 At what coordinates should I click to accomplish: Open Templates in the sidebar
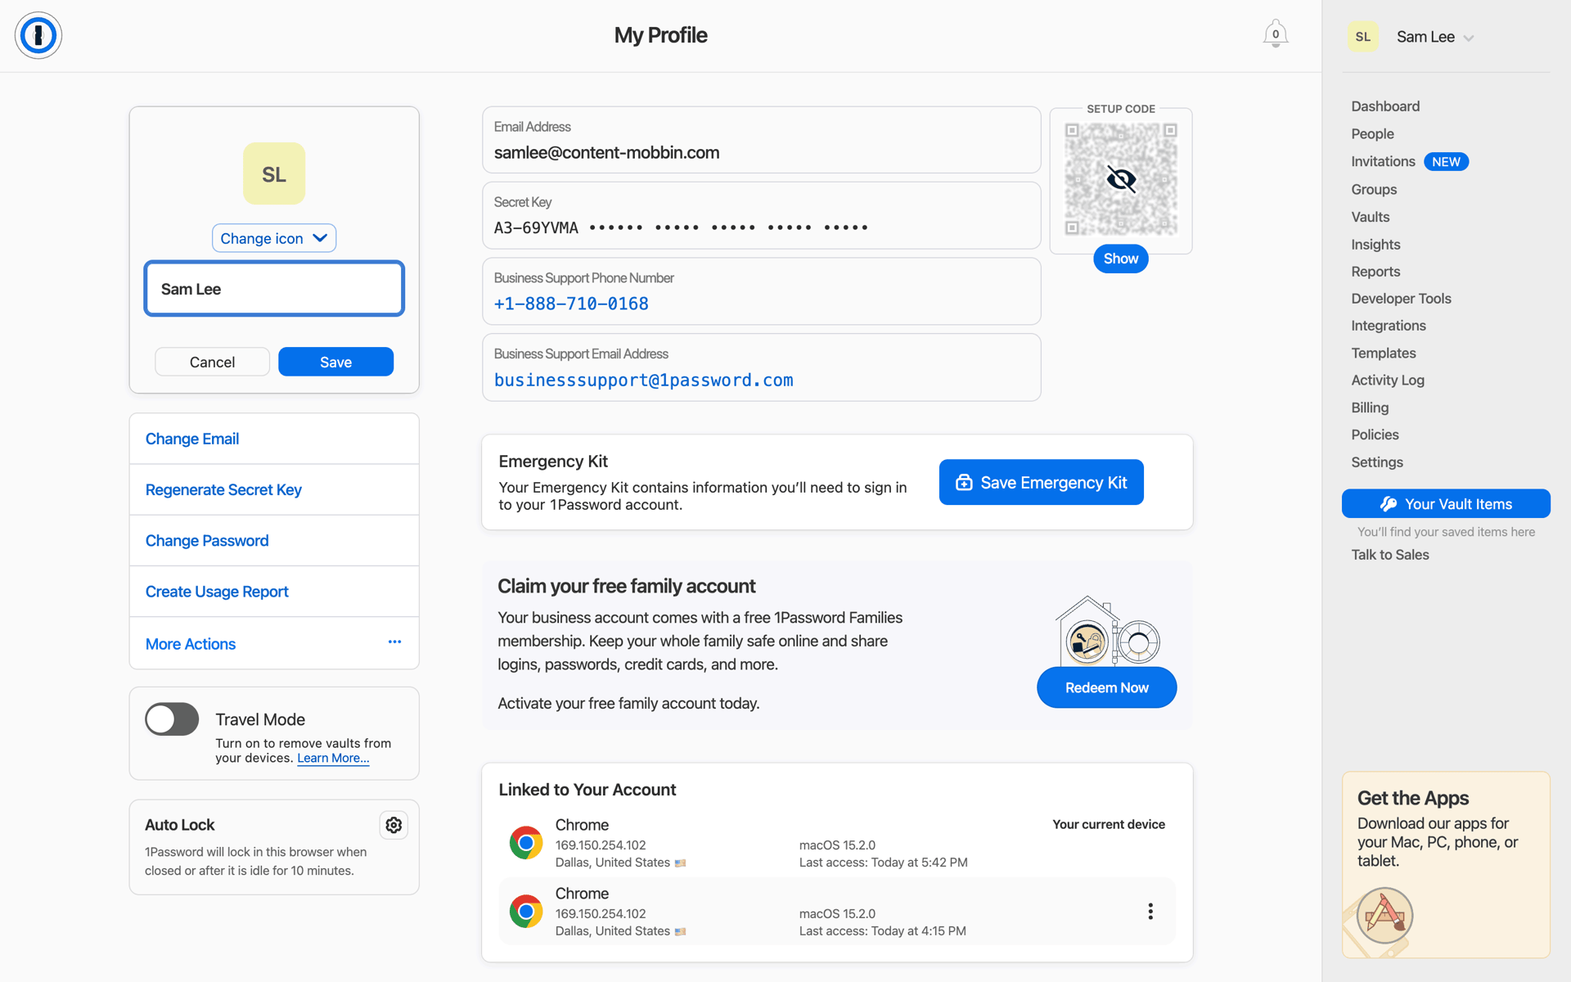1384,354
